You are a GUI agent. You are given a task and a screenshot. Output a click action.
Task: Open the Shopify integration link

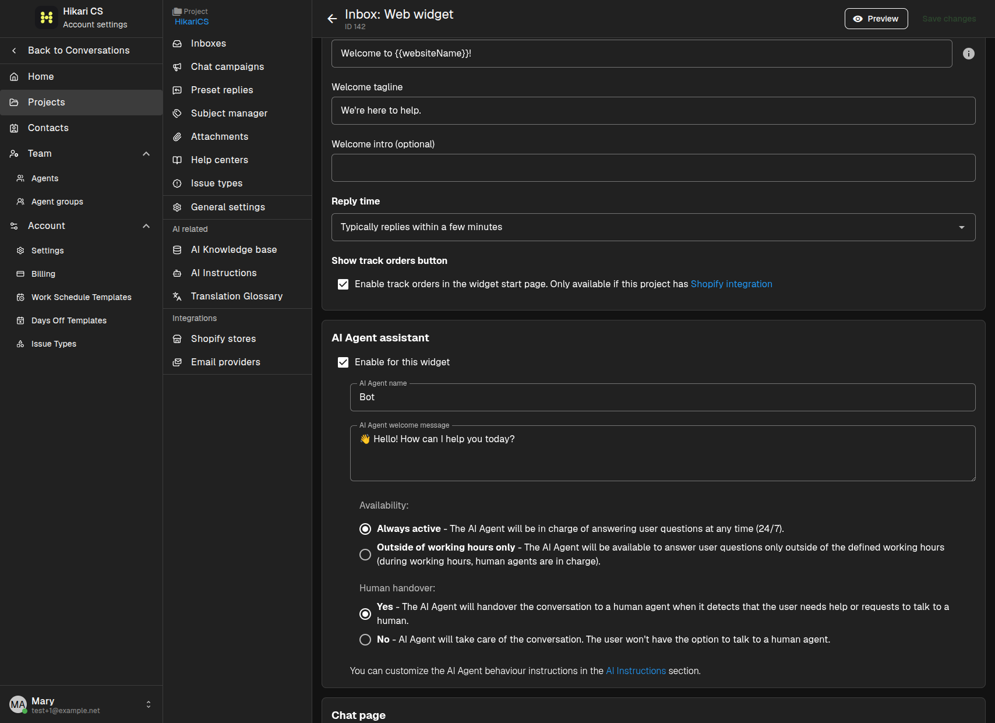731,284
